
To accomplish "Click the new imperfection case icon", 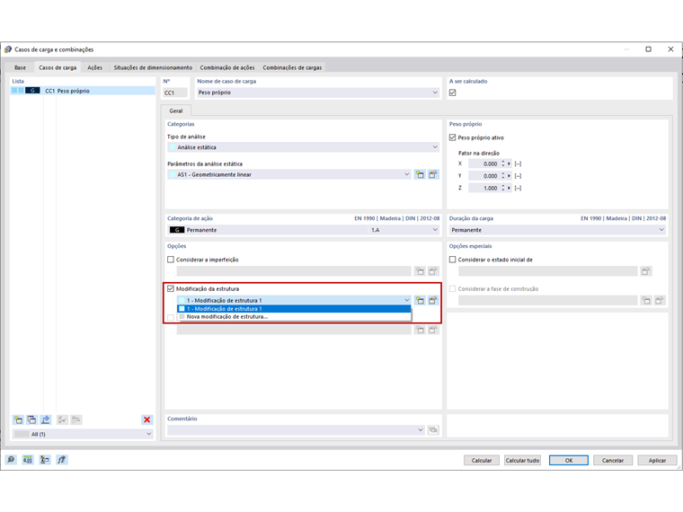I will 420,271.
